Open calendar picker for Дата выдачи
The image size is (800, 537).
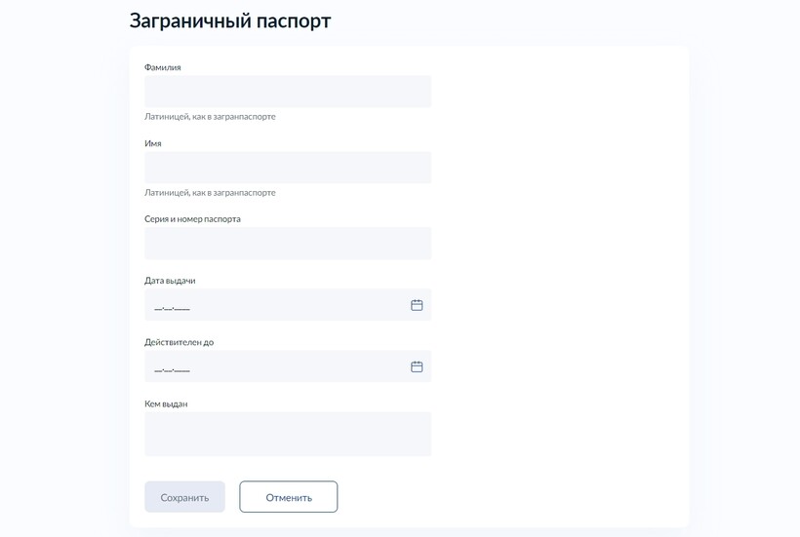tap(417, 305)
